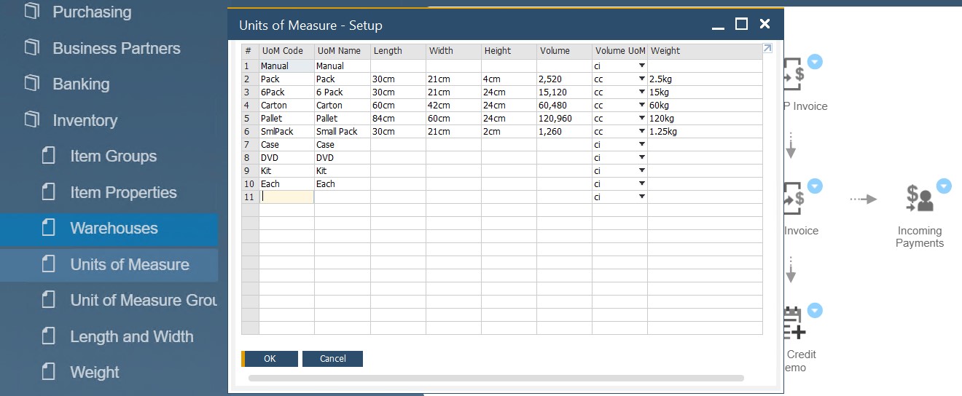Open the blue dropdown badge beside A/P Invoice

point(815,62)
